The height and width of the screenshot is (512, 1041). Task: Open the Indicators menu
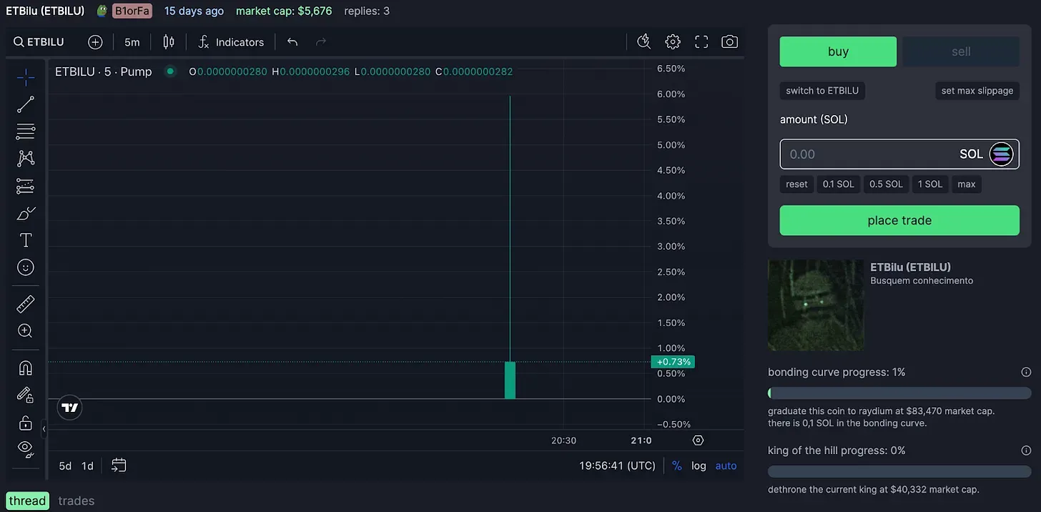[x=231, y=42]
